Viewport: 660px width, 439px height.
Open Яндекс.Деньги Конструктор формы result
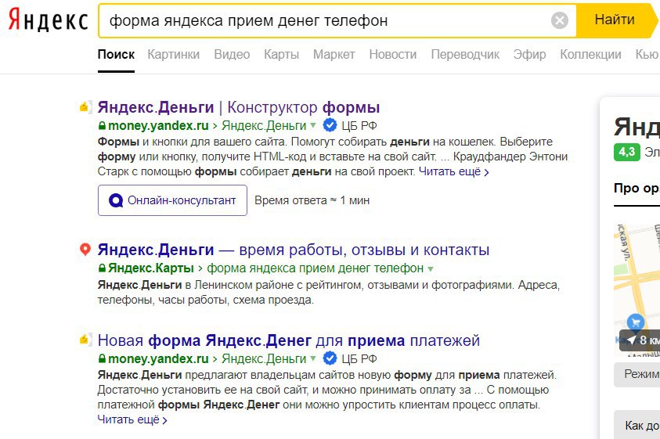pyautogui.click(x=239, y=107)
